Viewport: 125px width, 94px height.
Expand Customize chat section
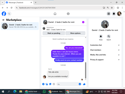(105, 45)
